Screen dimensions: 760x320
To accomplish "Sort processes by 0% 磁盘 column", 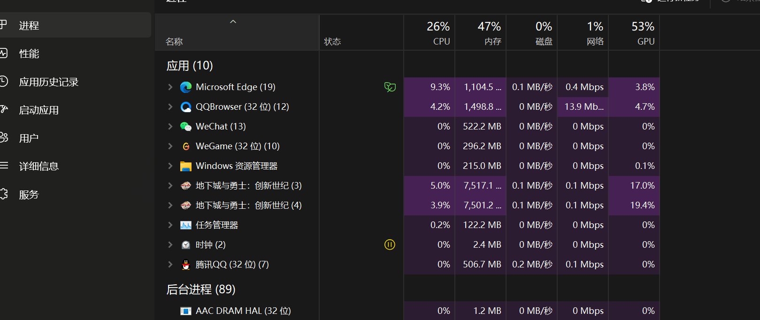I will (x=531, y=33).
